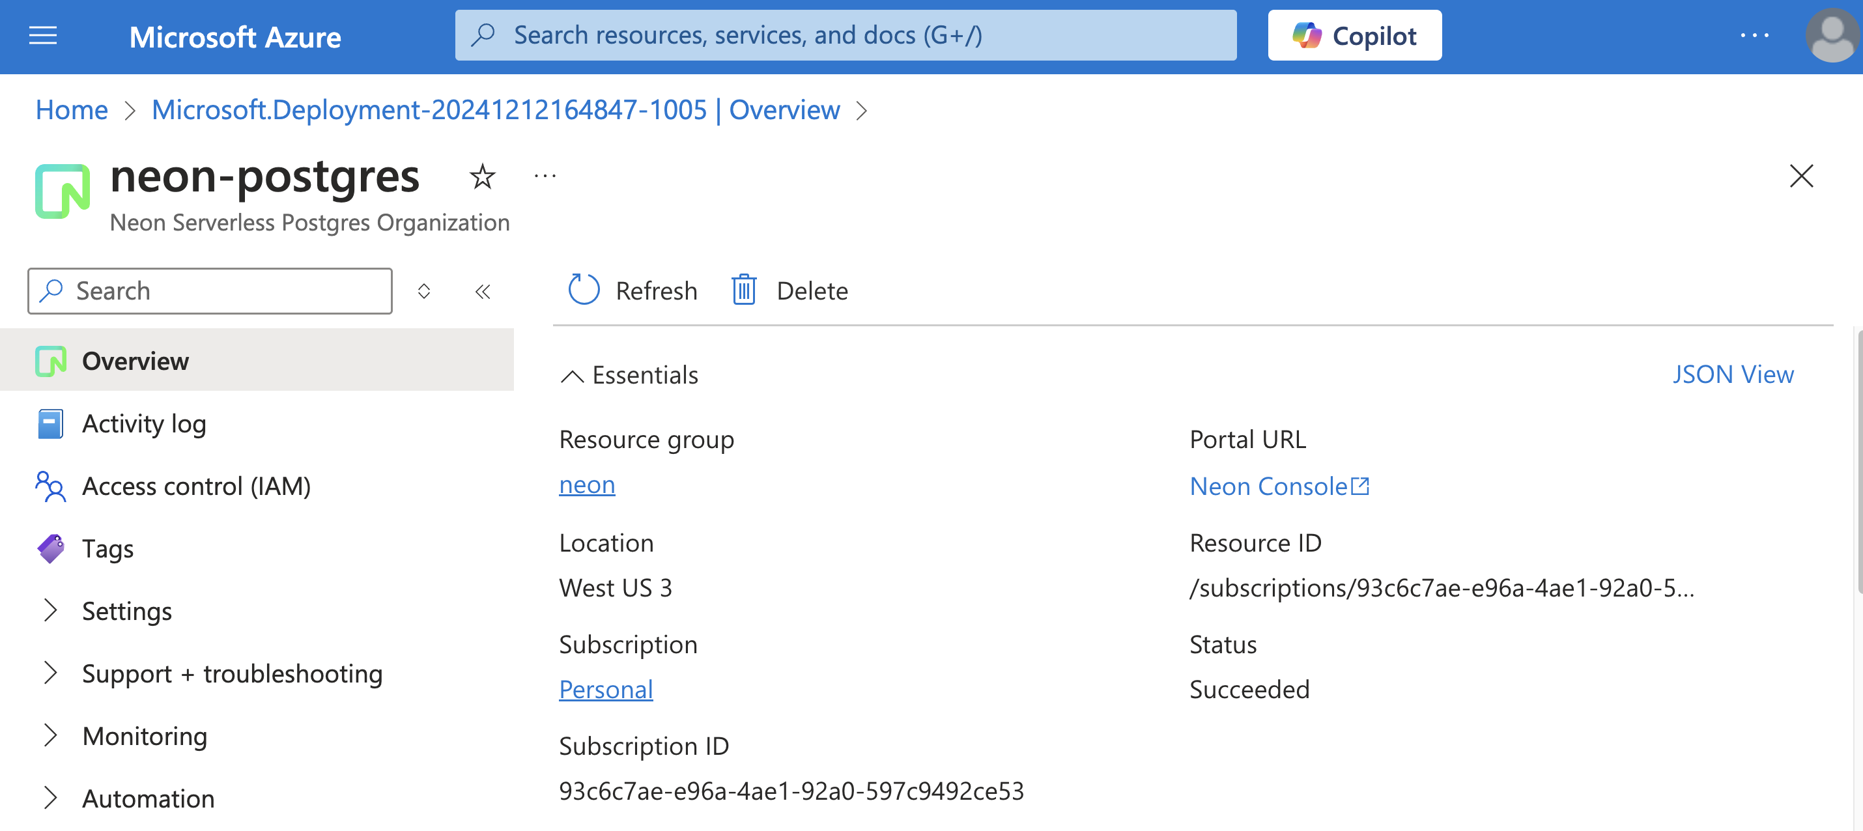Select Overview in the sidebar
Image resolution: width=1863 pixels, height=831 pixels.
point(135,361)
